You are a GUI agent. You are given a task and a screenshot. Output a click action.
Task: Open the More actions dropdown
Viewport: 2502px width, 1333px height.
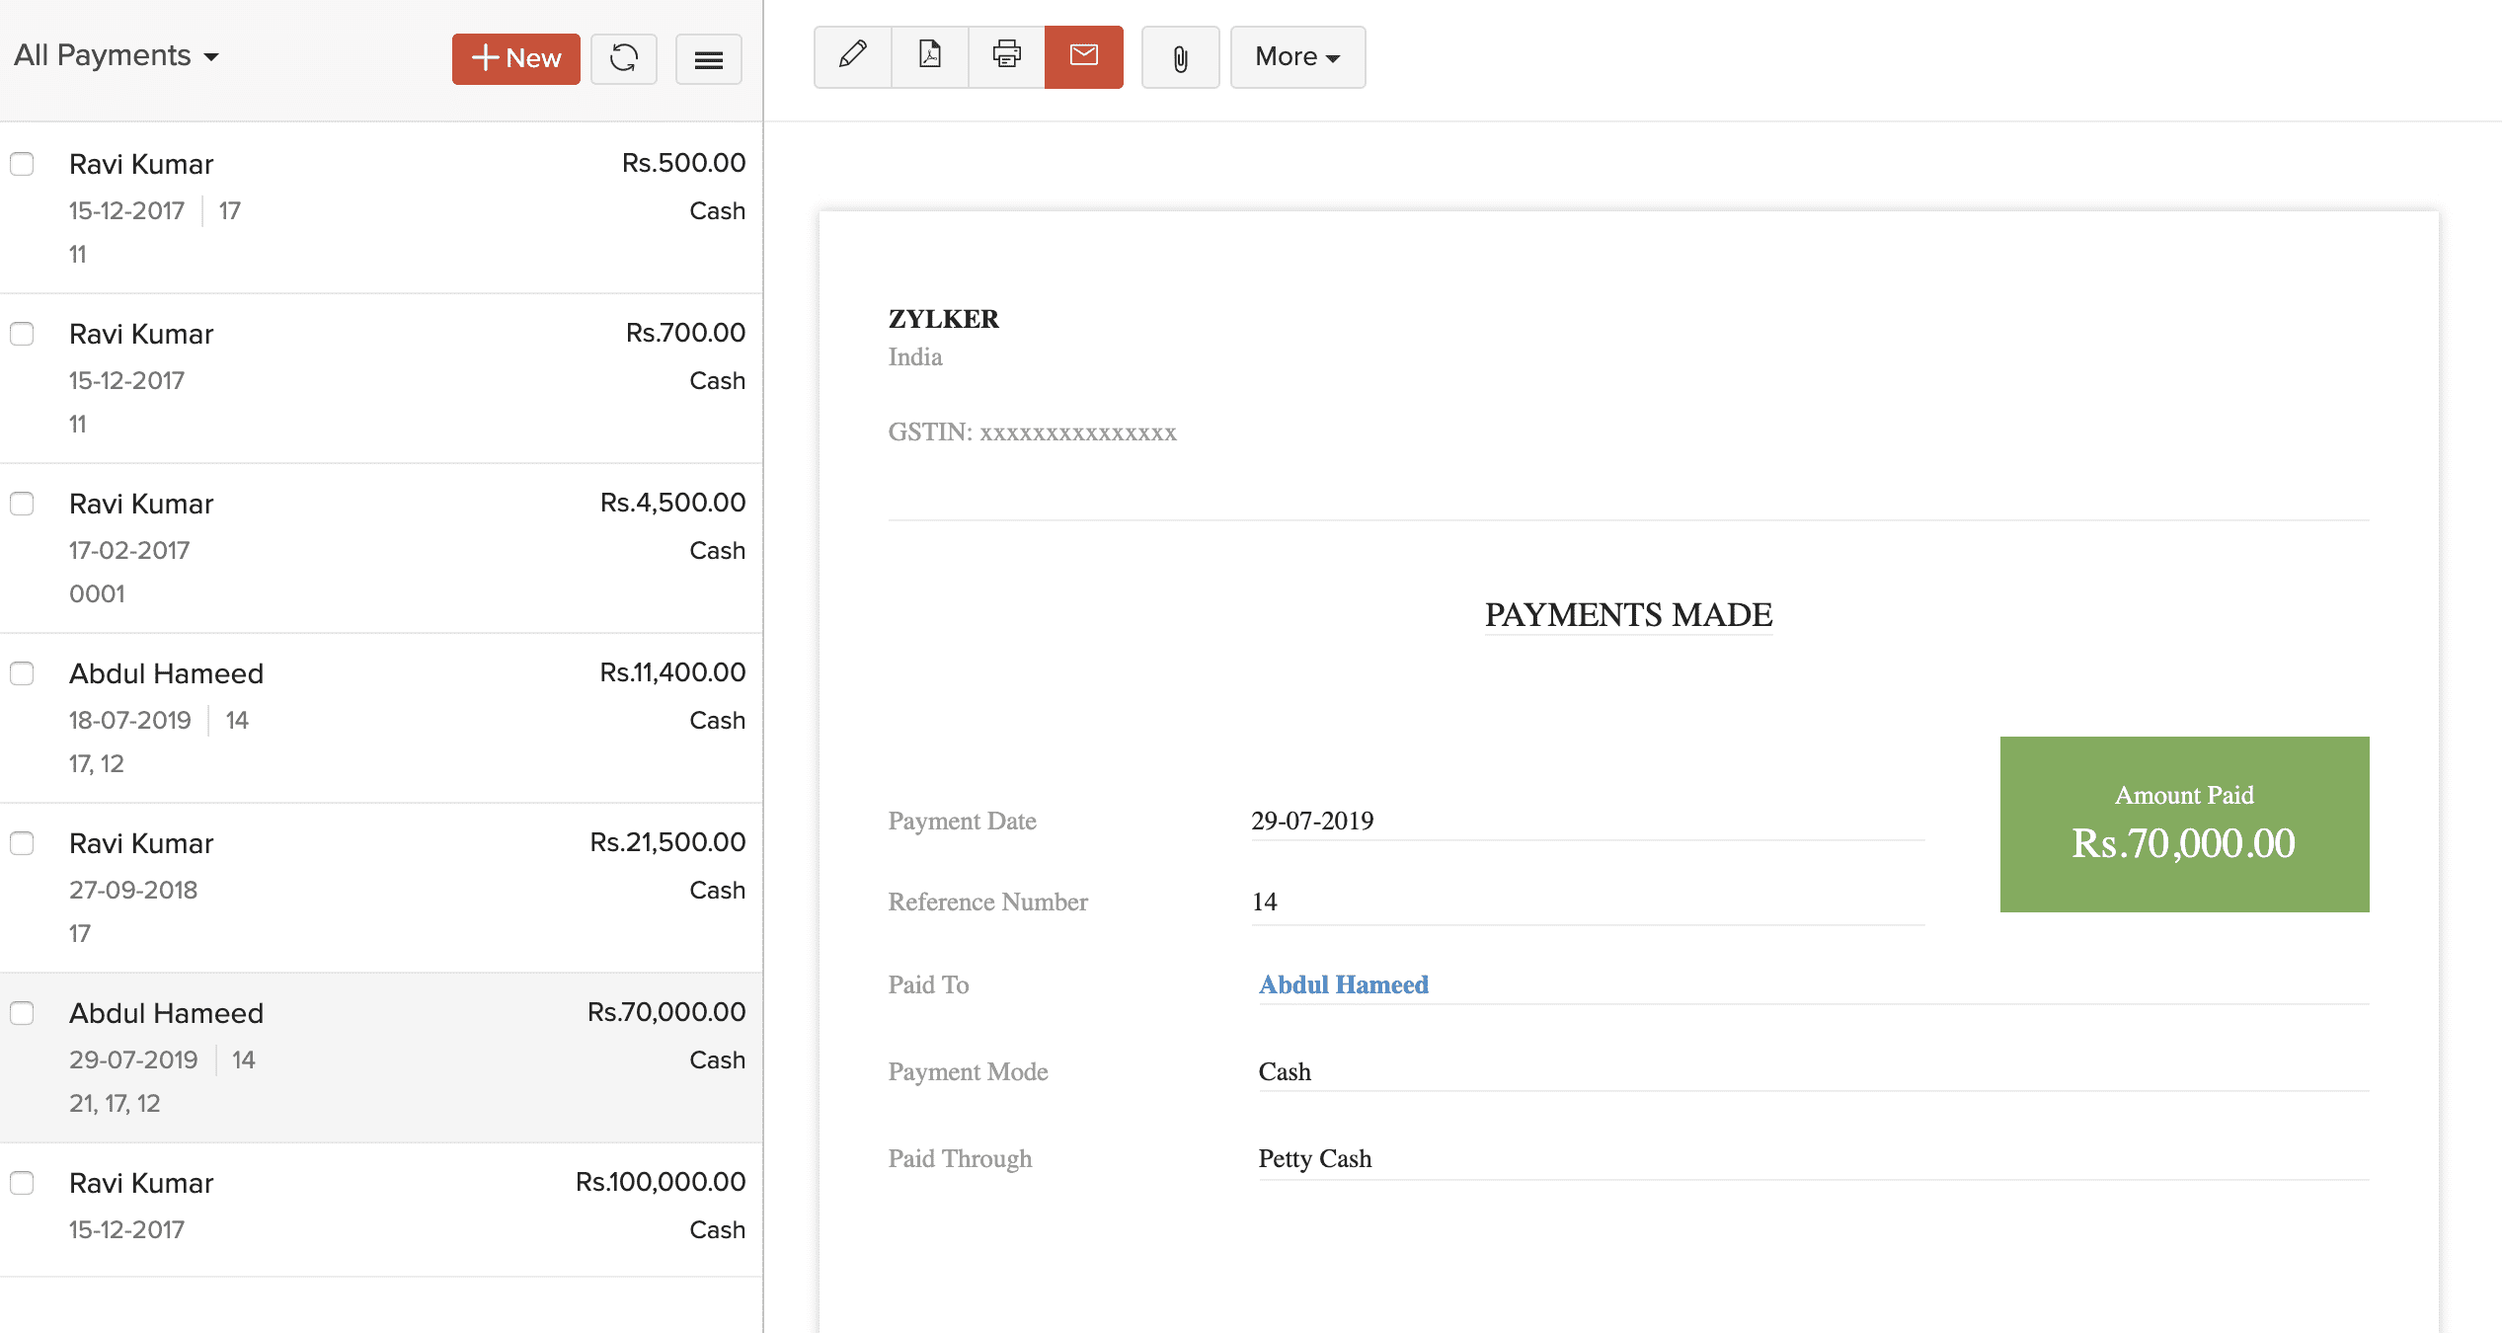point(1296,57)
